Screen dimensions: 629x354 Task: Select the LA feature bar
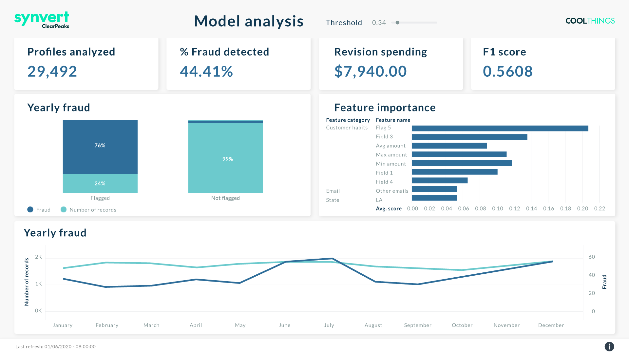click(x=434, y=198)
